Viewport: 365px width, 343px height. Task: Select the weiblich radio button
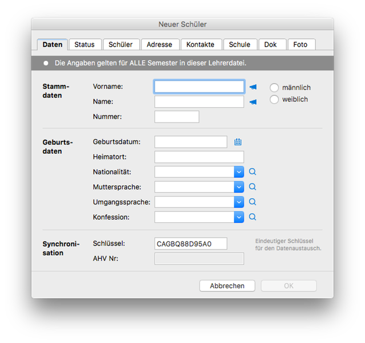[274, 99]
